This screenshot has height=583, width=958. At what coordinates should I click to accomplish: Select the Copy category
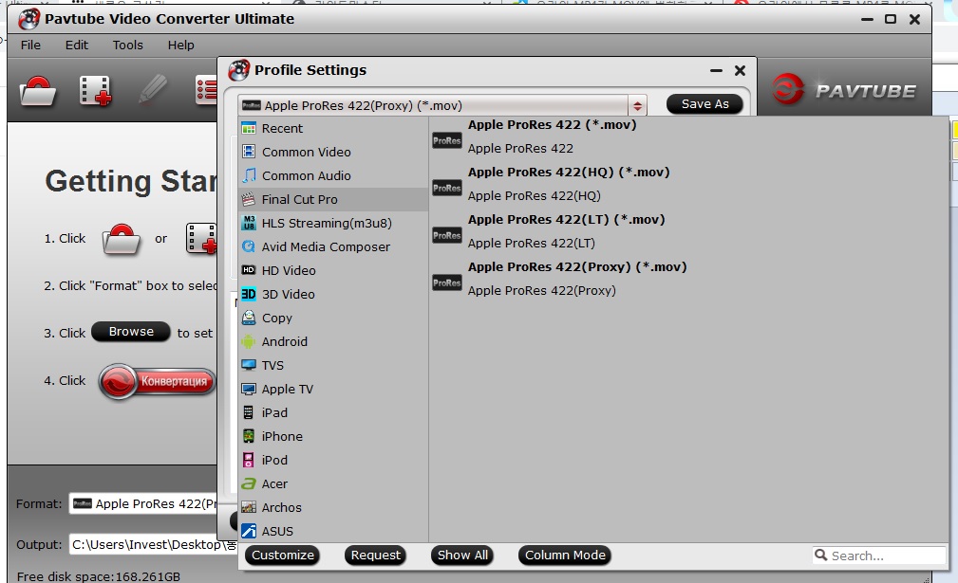click(333, 318)
